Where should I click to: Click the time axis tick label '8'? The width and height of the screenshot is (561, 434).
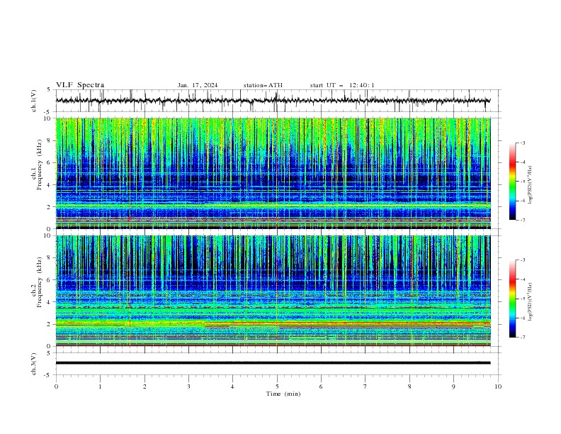[x=409, y=386]
